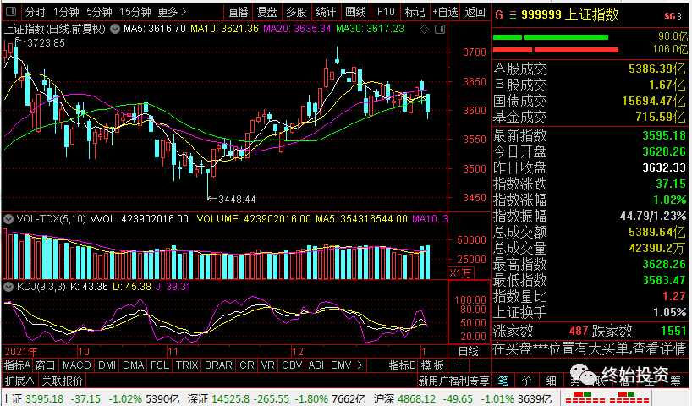Open 多股 multi-stock view
Viewport: 692px width, 406px height.
point(296,12)
